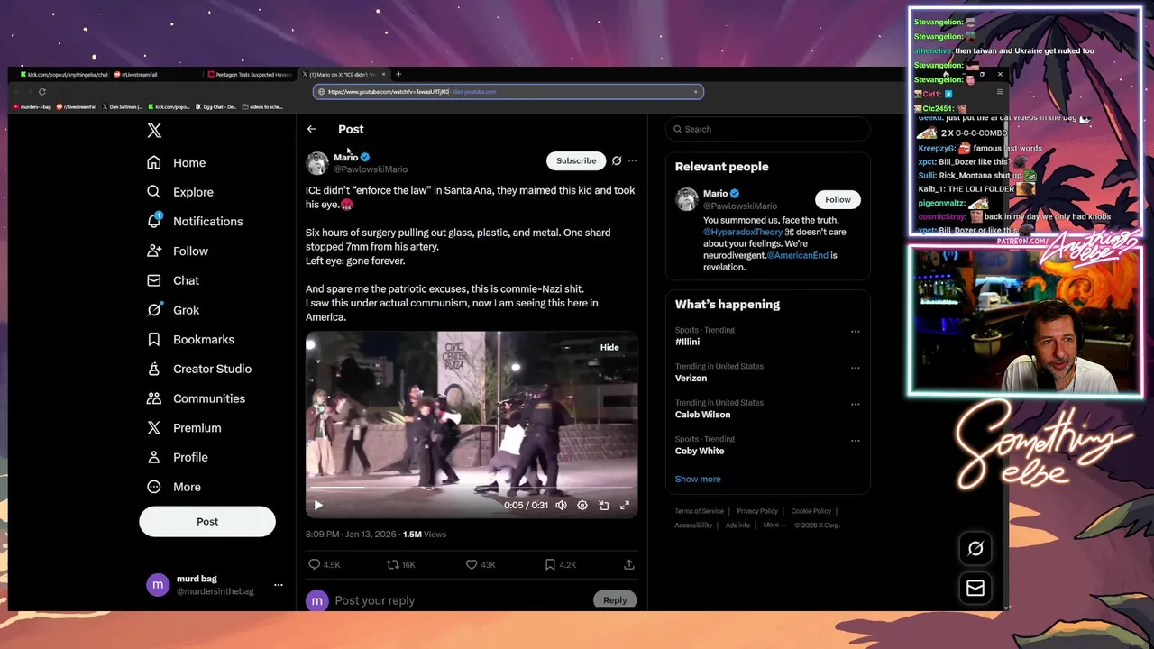Open options for Verizon trend
This screenshot has width=1154, height=649.
[x=856, y=368]
